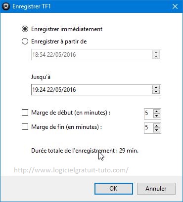This screenshot has height=202, width=183.
Task: Enable Marge de début checkbox
Action: [25, 113]
